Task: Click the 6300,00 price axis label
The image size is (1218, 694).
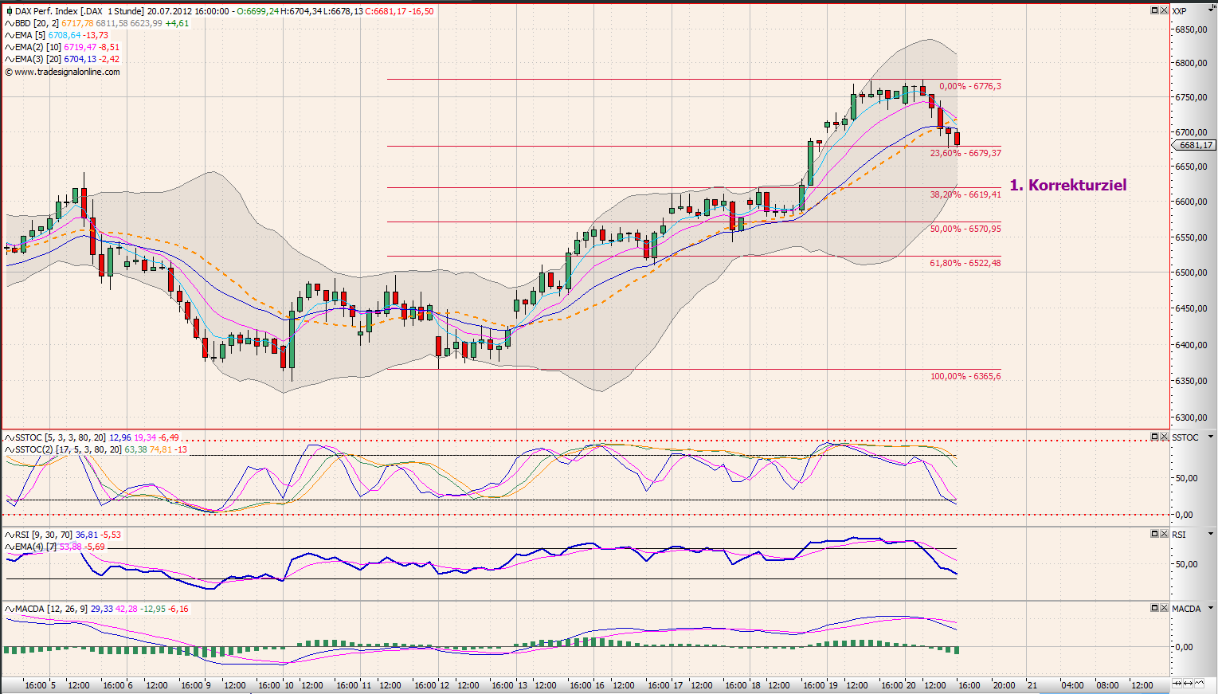Action: 1190,418
